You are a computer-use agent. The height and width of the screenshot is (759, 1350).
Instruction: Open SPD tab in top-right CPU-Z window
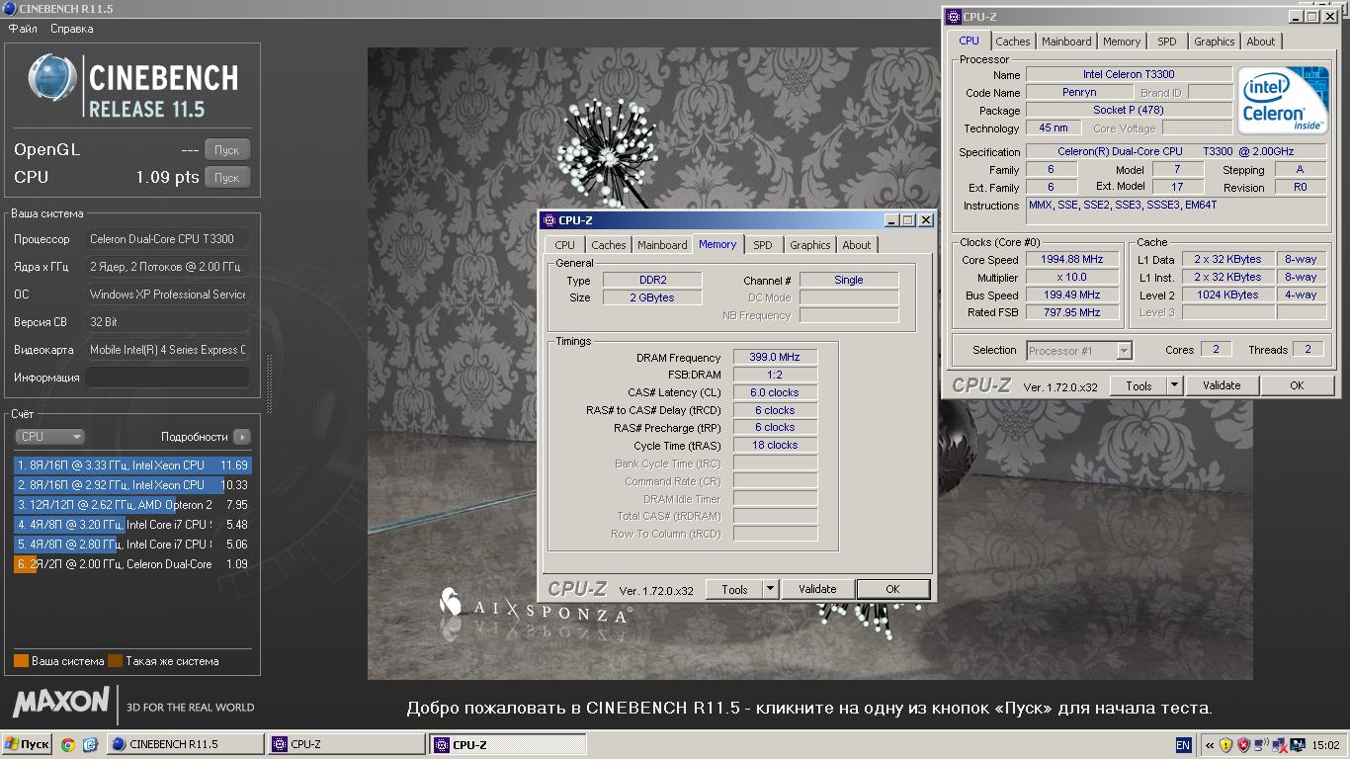pos(1167,42)
